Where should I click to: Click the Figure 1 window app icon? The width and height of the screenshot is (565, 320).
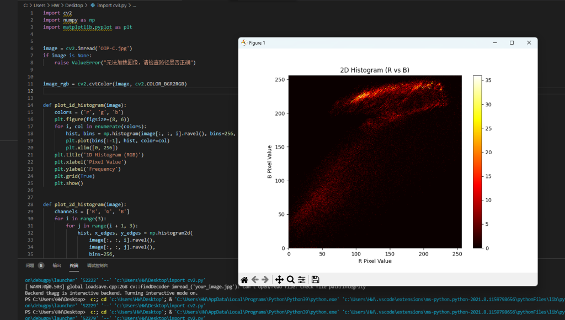point(244,43)
